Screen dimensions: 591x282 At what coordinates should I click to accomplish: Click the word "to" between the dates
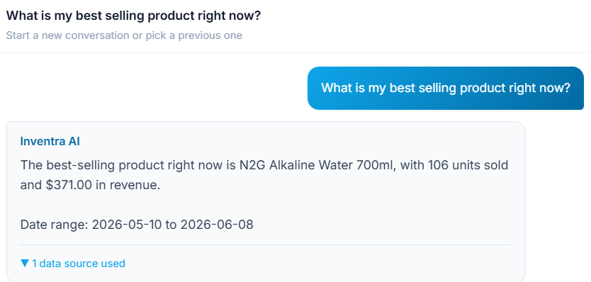coord(171,225)
